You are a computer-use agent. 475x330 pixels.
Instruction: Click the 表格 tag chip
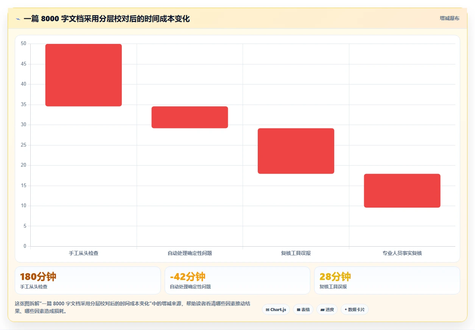click(x=303, y=310)
